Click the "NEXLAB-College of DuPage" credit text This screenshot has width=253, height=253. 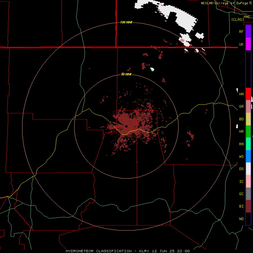[225, 3]
